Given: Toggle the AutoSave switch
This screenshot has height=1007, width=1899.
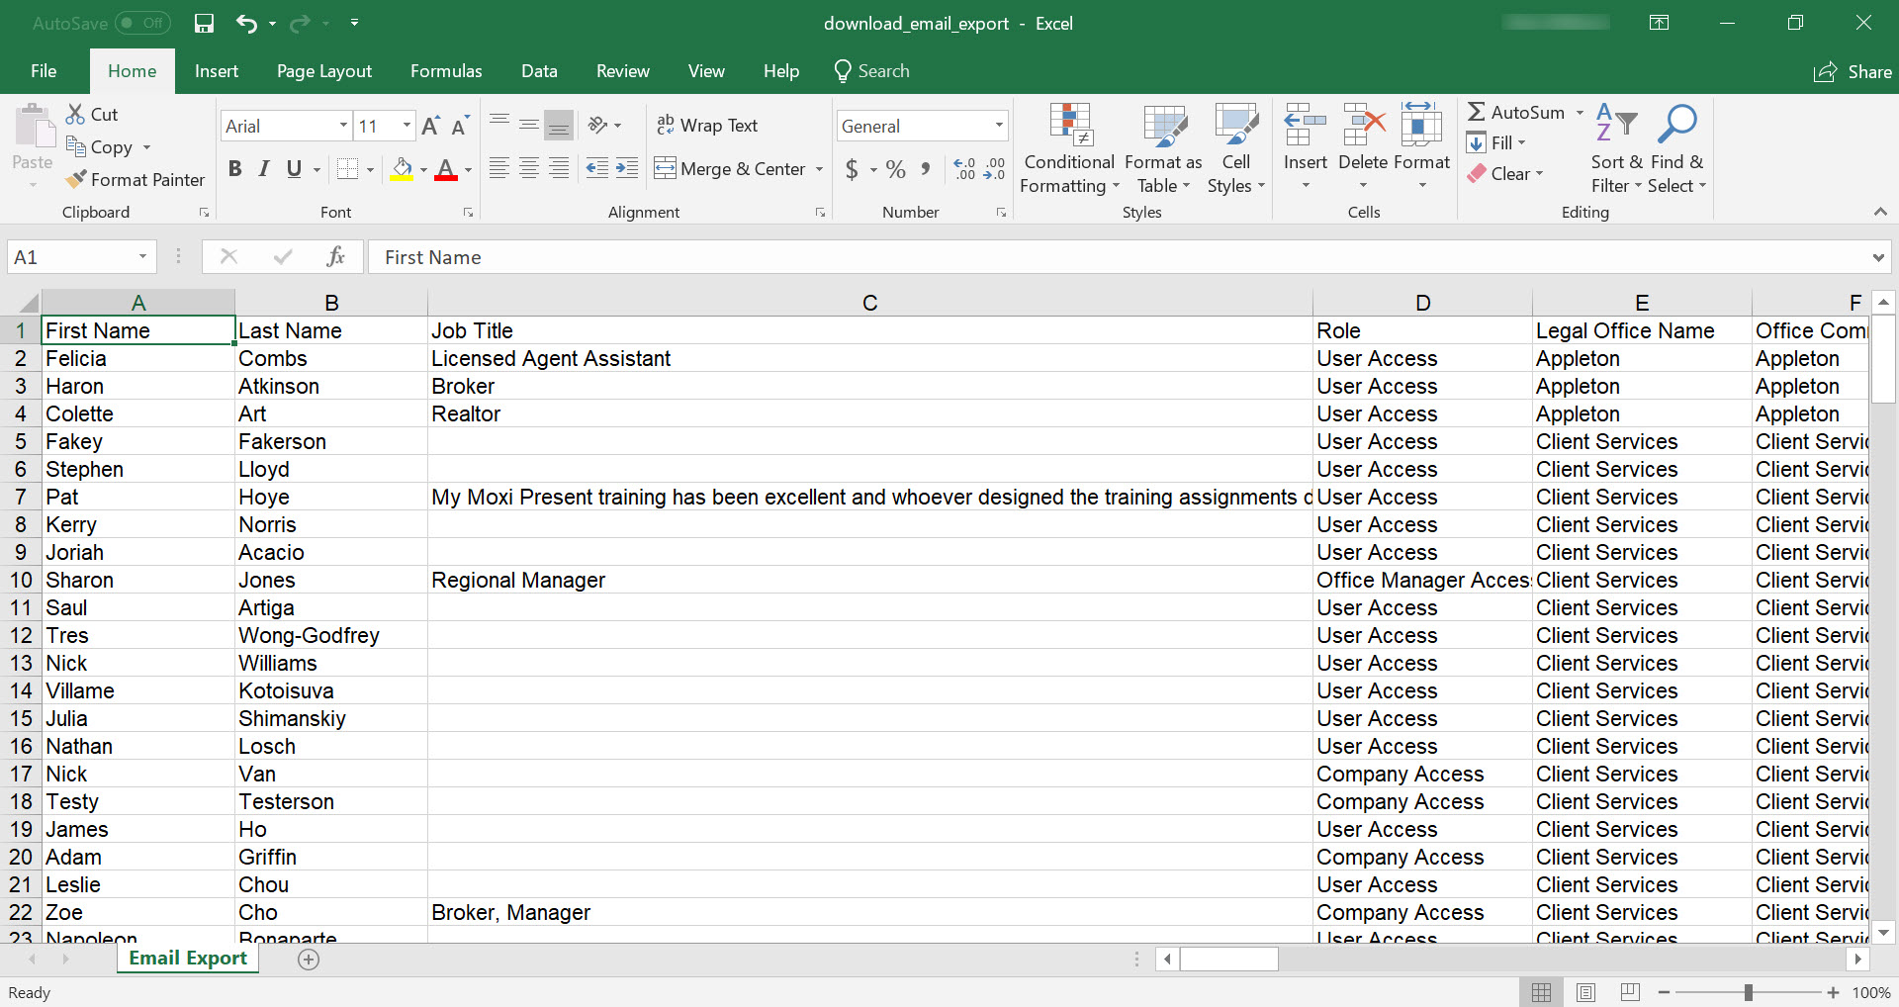Looking at the screenshot, I should [x=142, y=23].
